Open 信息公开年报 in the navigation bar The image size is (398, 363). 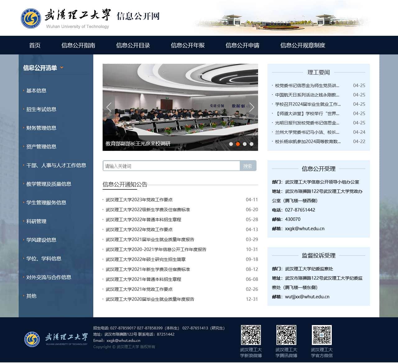[x=188, y=45]
